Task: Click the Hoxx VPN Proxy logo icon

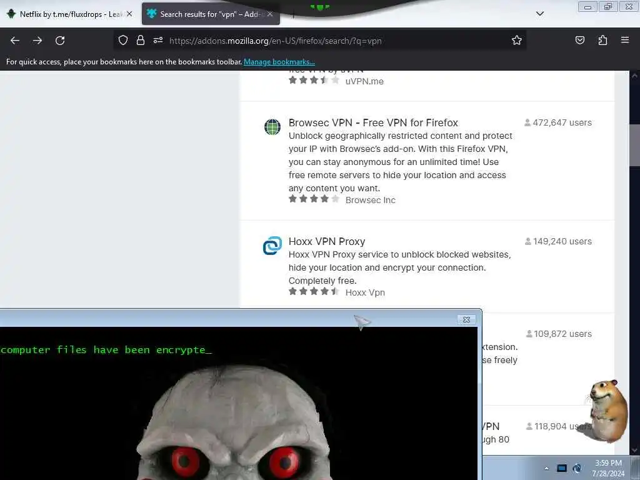Action: click(272, 245)
